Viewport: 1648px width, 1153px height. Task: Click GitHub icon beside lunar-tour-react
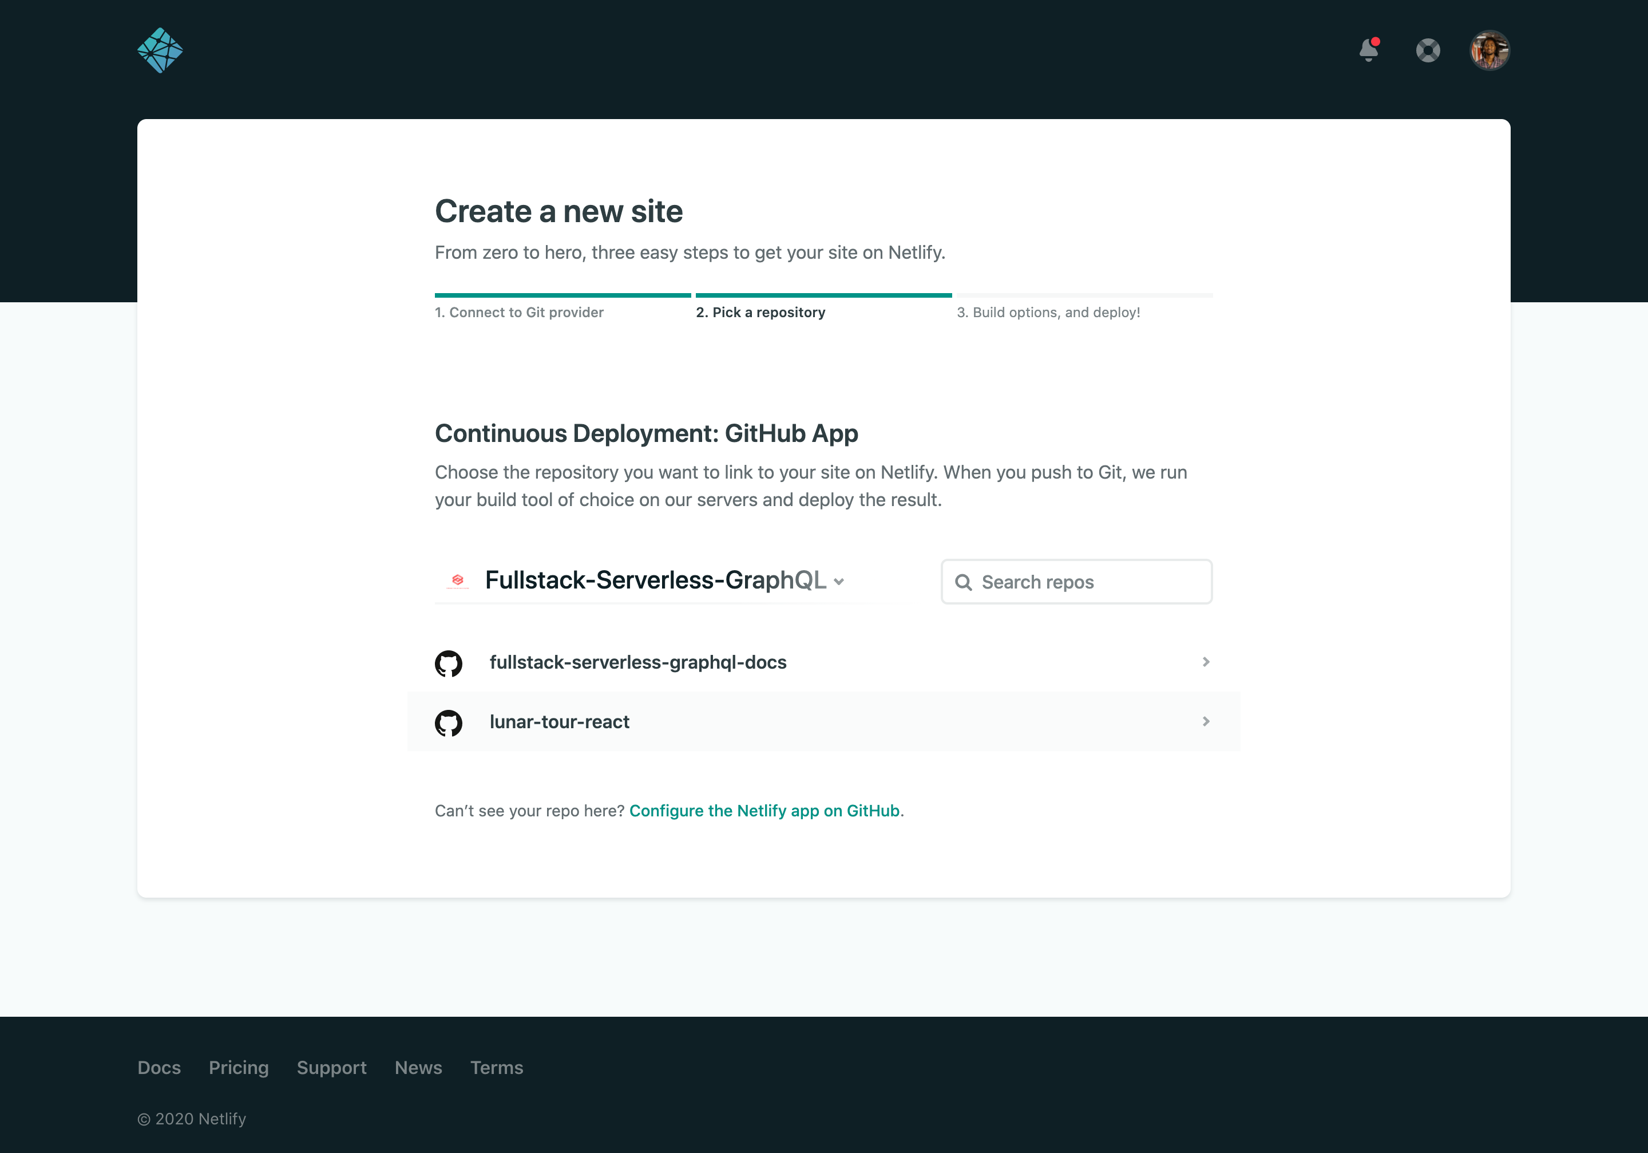coord(449,722)
